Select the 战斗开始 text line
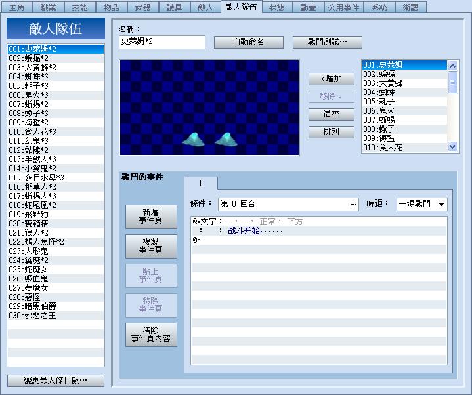Image resolution: width=472 pixels, height=395 pixels. pos(319,231)
